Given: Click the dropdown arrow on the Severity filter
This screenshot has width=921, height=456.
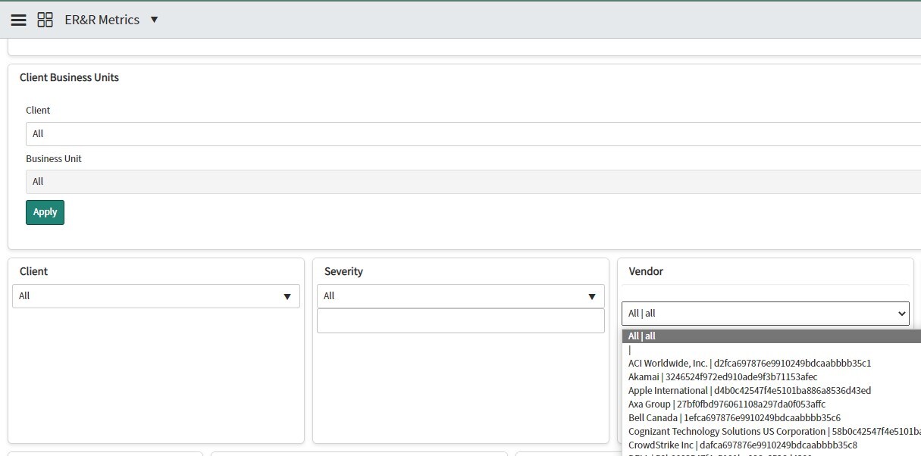Looking at the screenshot, I should [x=591, y=295].
